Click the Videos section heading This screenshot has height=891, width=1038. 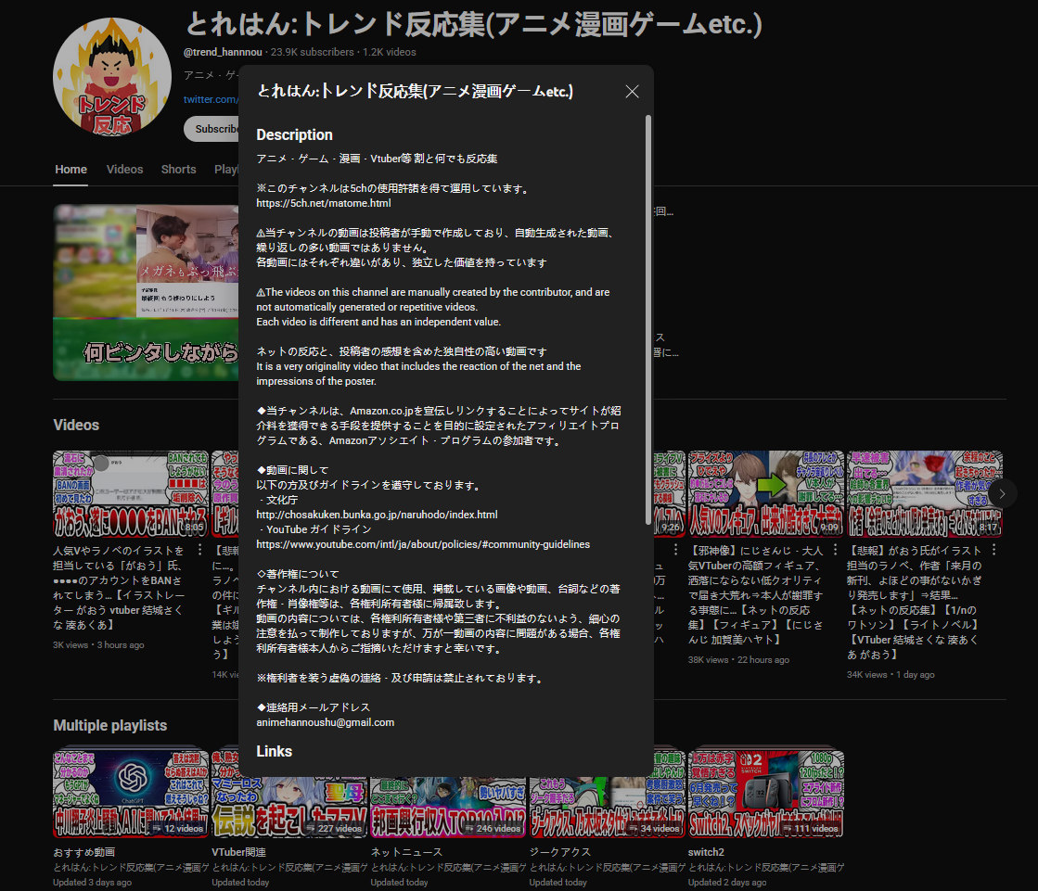point(76,426)
